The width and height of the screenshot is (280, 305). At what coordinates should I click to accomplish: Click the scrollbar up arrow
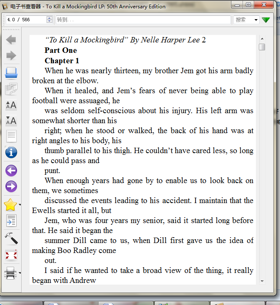pyautogui.click(x=262, y=39)
